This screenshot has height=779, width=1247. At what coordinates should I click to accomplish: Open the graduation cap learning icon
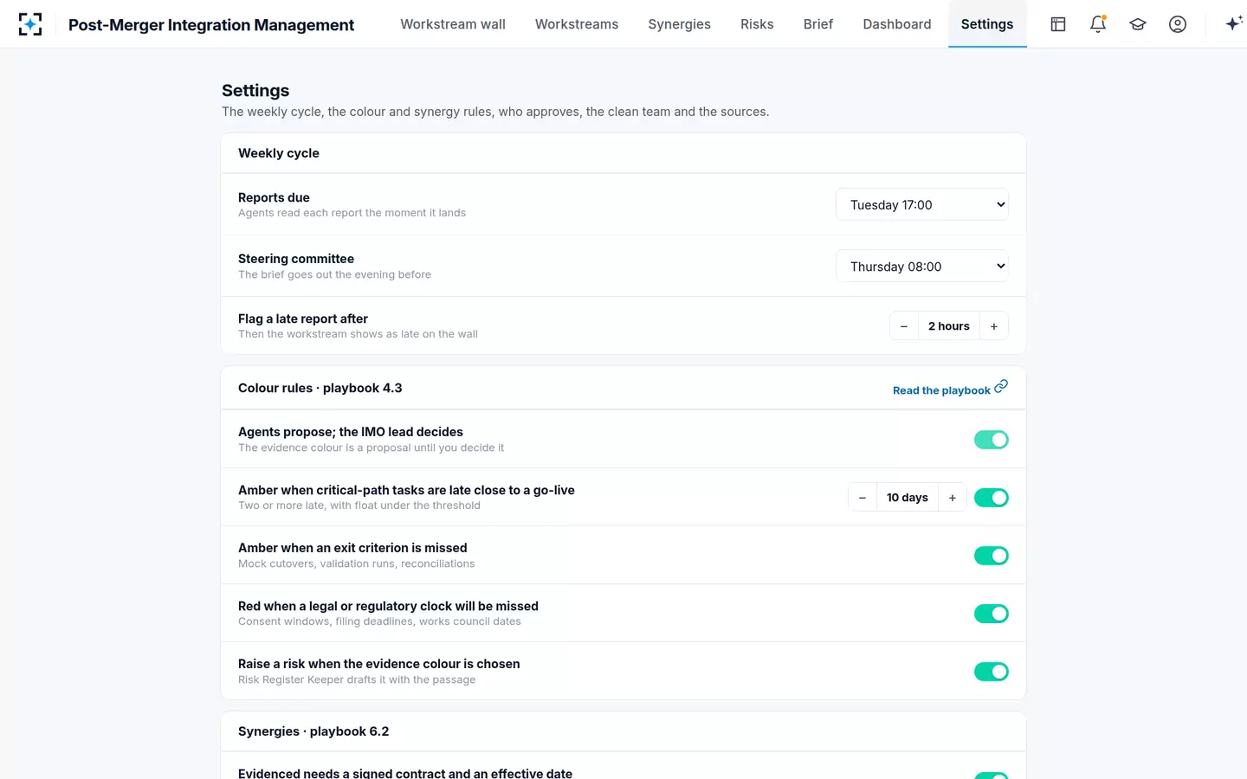[1138, 24]
